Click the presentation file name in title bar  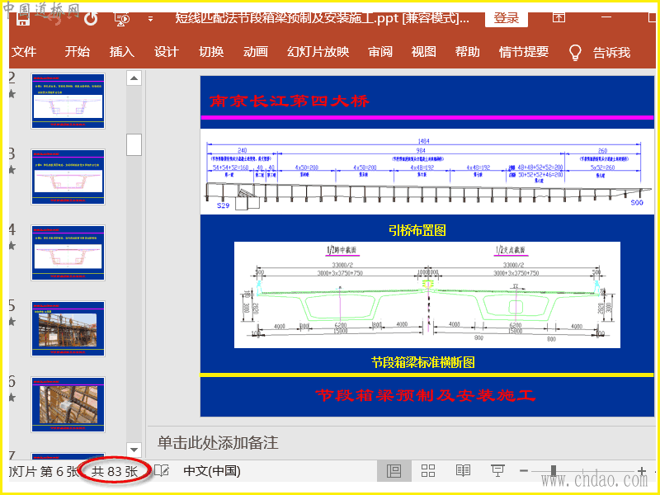322,18
